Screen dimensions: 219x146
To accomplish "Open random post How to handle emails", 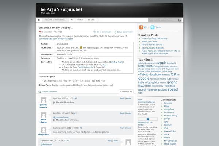I will coord(152,45).
